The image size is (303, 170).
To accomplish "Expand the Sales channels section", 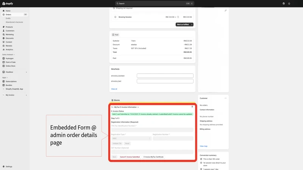I will (8, 54).
